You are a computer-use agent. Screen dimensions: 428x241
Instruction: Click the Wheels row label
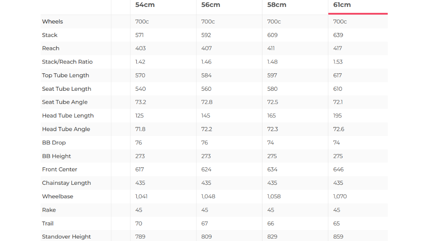click(52, 22)
